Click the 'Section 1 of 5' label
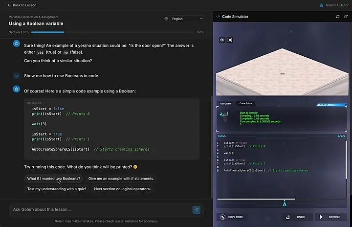Screen dimensions: 352x227 point(19,32)
